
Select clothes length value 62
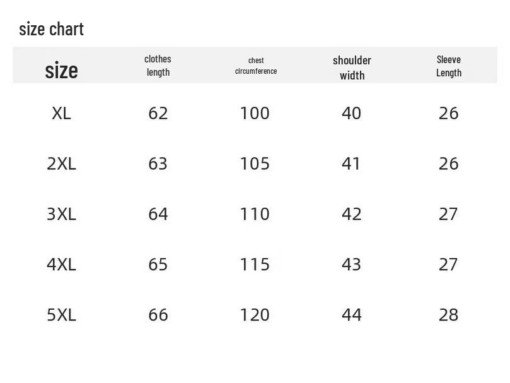[x=158, y=114]
